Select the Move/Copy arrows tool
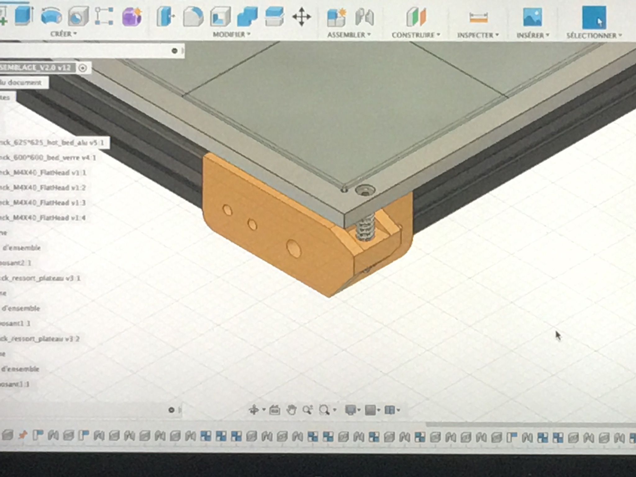Image resolution: width=636 pixels, height=477 pixels. tap(302, 17)
